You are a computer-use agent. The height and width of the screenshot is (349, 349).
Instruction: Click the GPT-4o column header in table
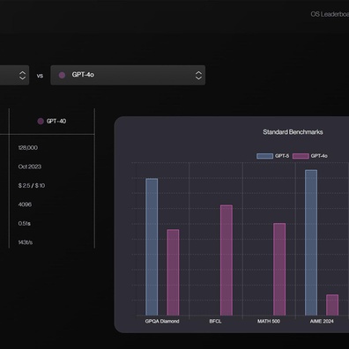click(52, 122)
